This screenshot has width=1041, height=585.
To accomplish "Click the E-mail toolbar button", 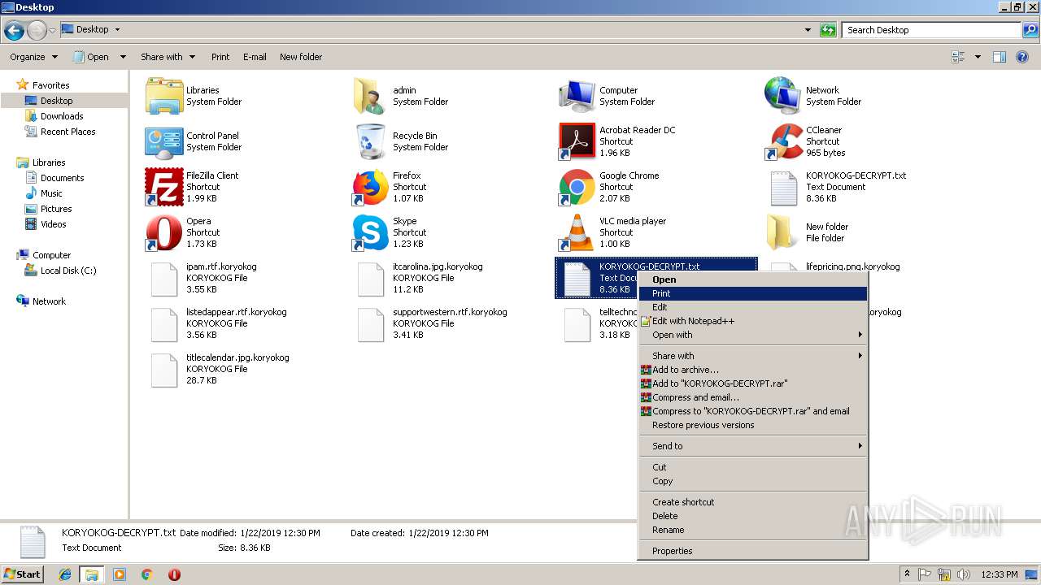I will click(x=255, y=57).
